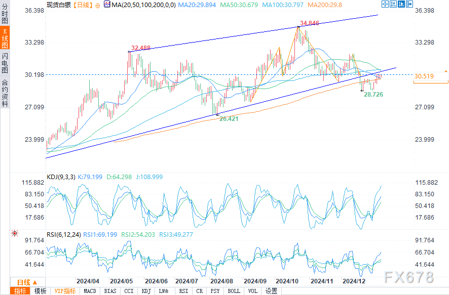Click the 2024/12 date on time axis
Screen dimensions: 449x295
[x=354, y=281]
